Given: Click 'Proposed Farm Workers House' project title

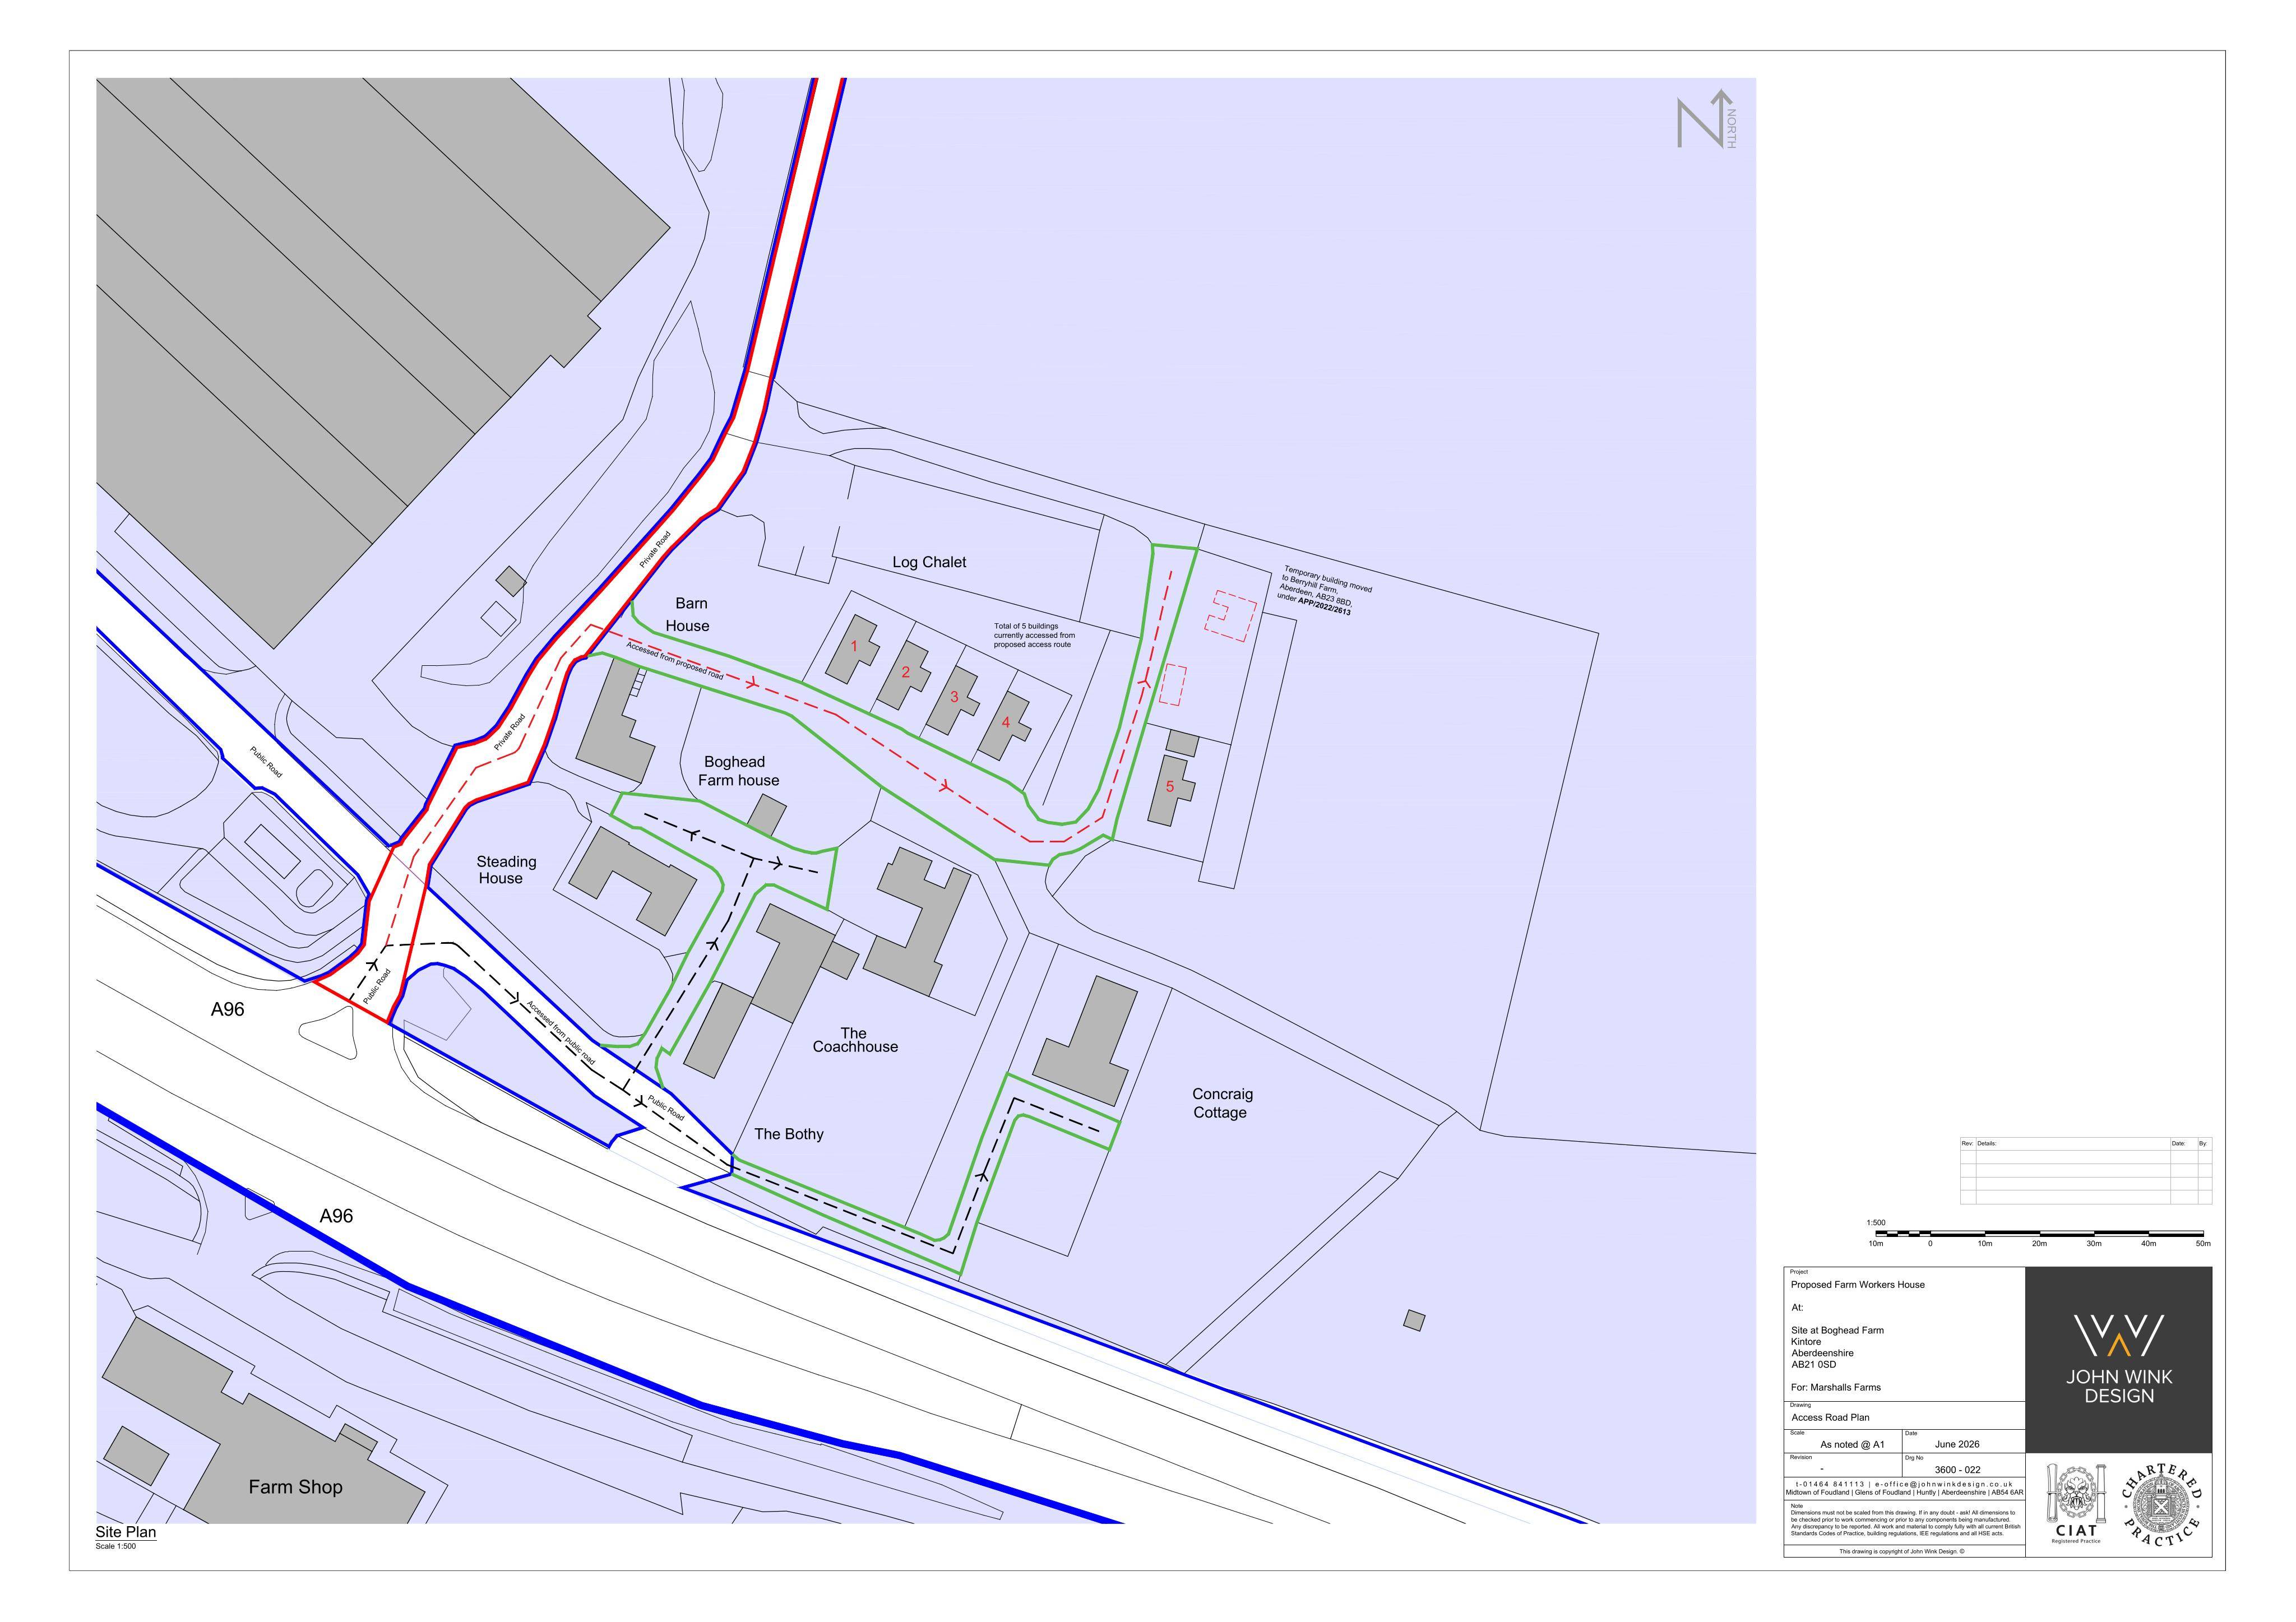Looking at the screenshot, I should pyautogui.click(x=1857, y=1285).
